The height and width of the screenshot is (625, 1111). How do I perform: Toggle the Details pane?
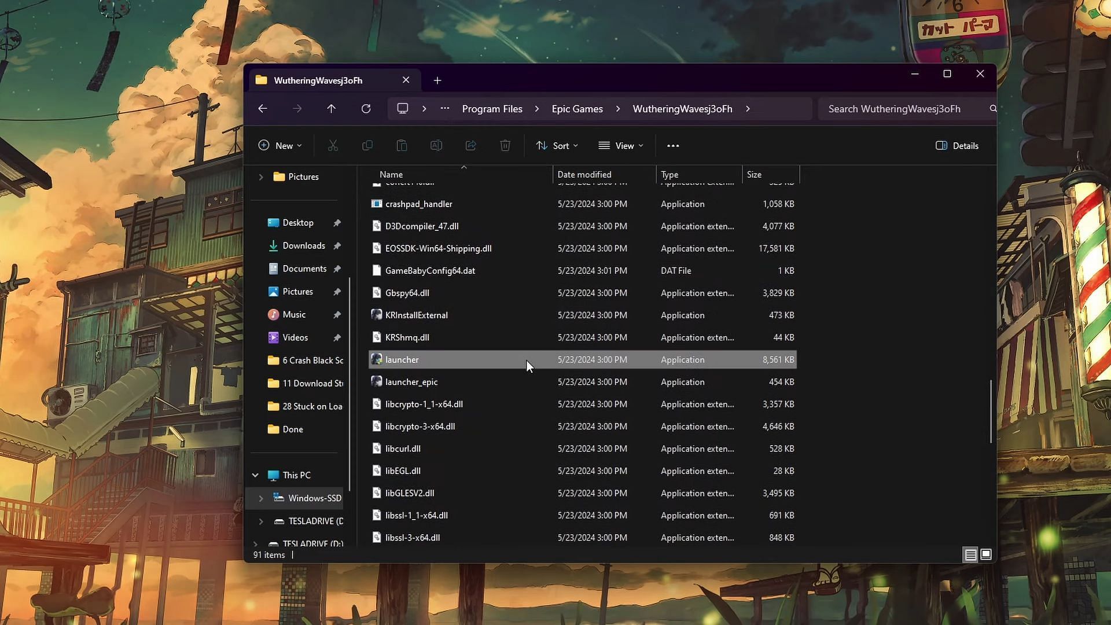[957, 146]
